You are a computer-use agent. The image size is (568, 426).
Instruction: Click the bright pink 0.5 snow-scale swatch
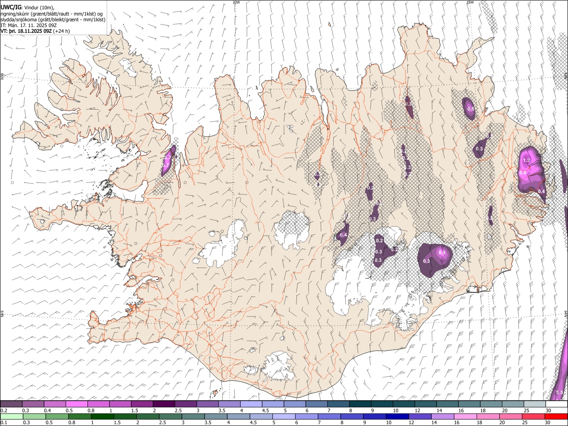pyautogui.click(x=77, y=404)
